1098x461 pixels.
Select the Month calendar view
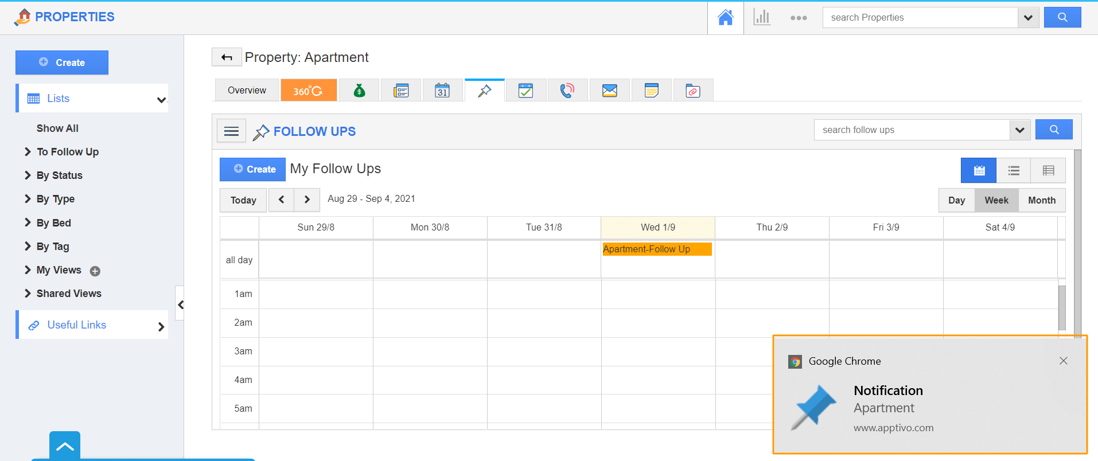pyautogui.click(x=1041, y=200)
